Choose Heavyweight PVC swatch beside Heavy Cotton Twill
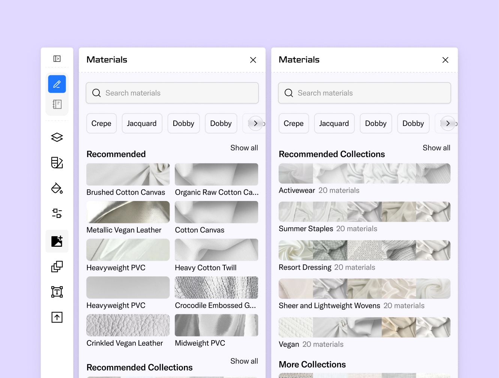The height and width of the screenshot is (378, 499). click(128, 250)
